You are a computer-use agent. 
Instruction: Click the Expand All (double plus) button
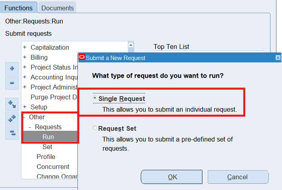point(12,118)
